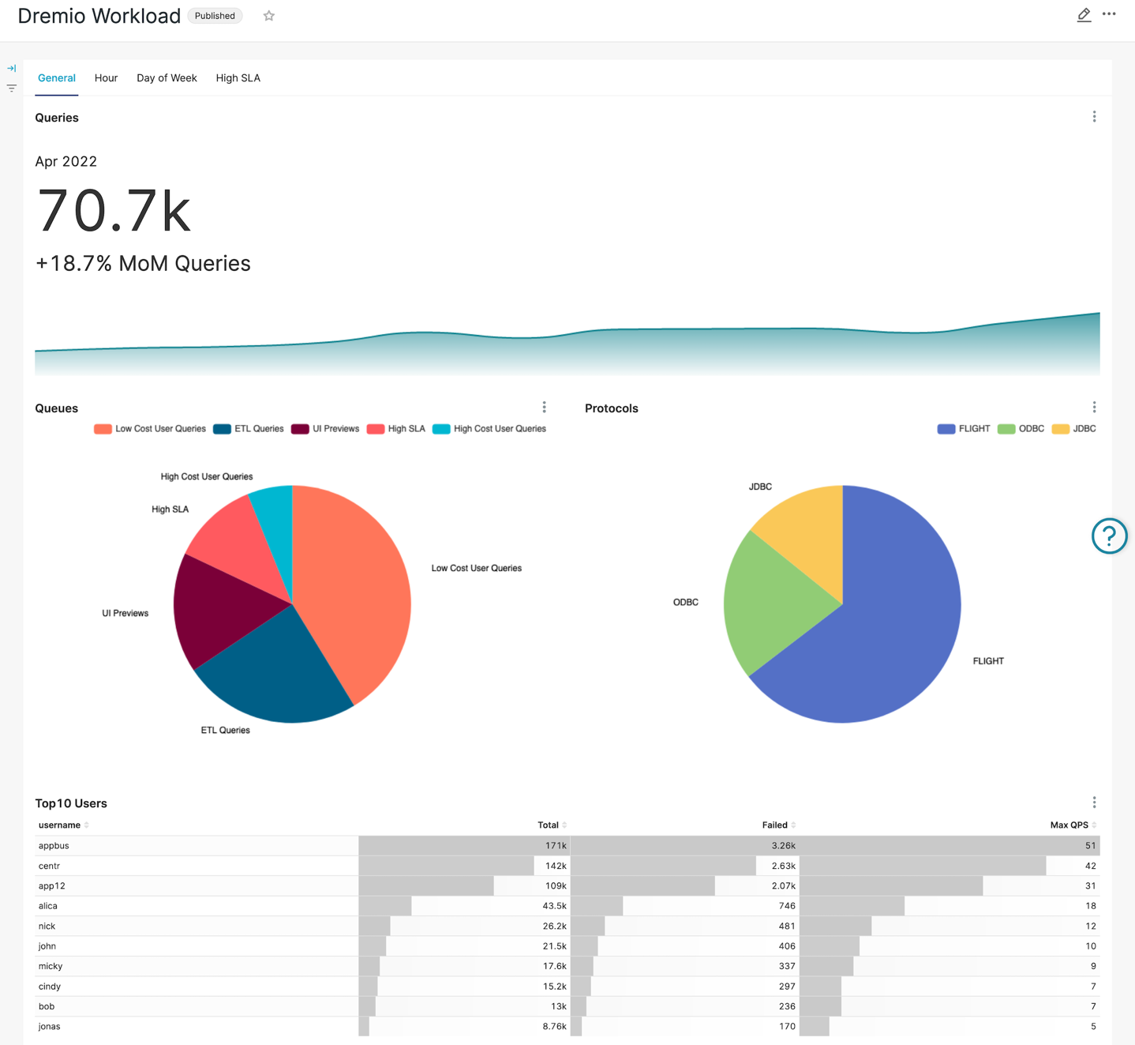Click the appbus username row
The height and width of the screenshot is (1045, 1135).
click(x=54, y=846)
